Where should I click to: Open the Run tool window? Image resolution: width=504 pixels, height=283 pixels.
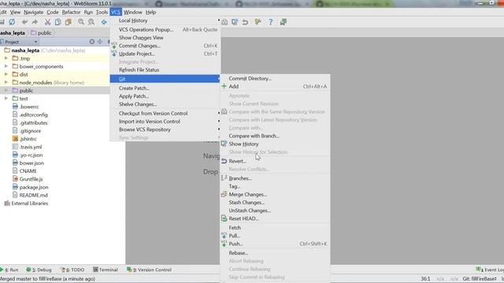(x=10, y=270)
